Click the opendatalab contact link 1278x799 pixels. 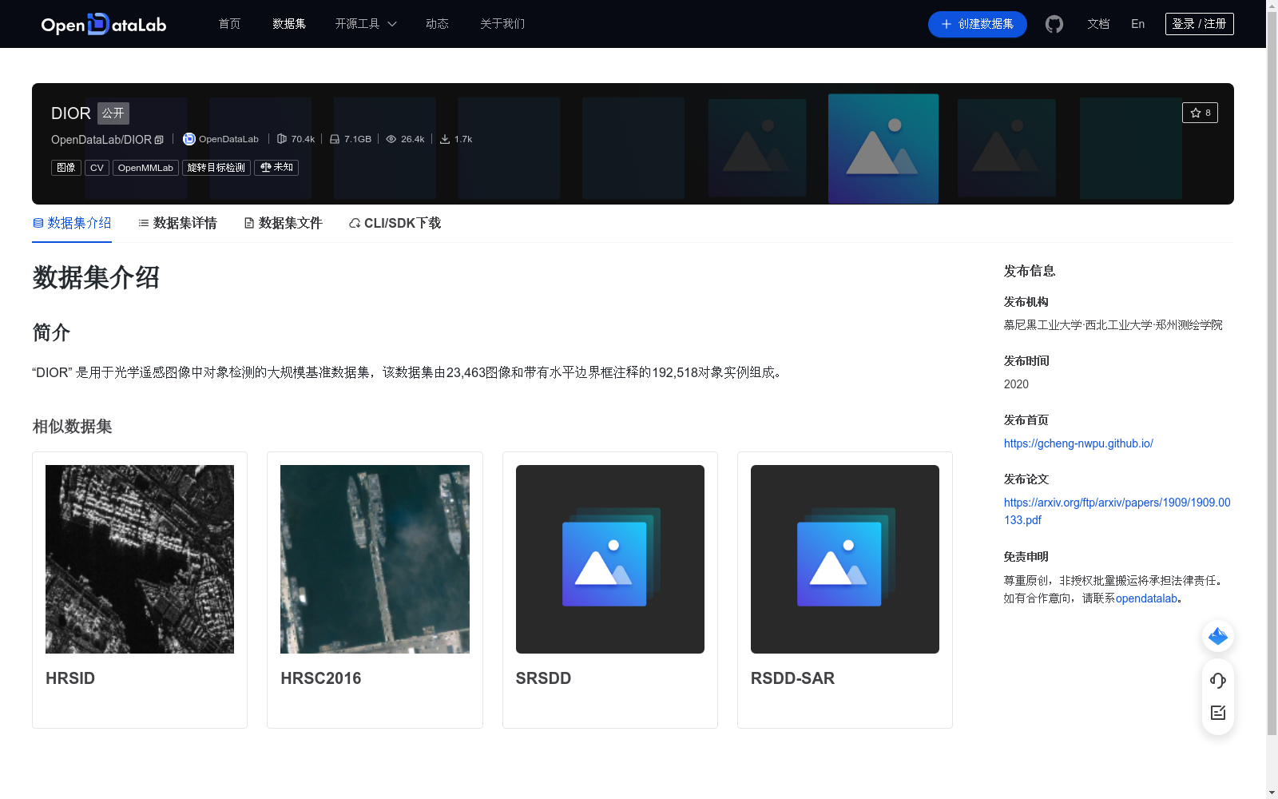point(1146,598)
